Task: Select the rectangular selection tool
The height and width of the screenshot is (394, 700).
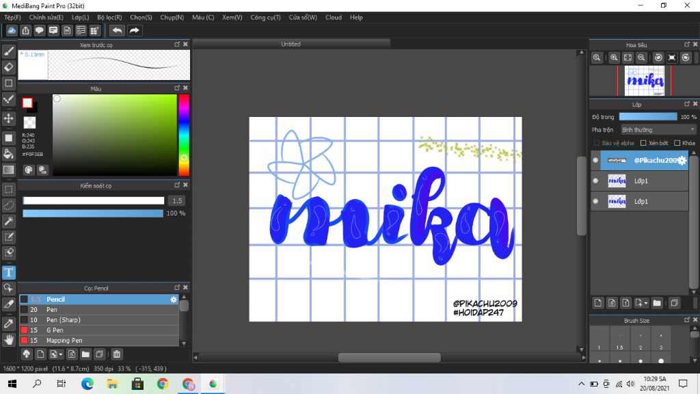Action: coord(8,189)
